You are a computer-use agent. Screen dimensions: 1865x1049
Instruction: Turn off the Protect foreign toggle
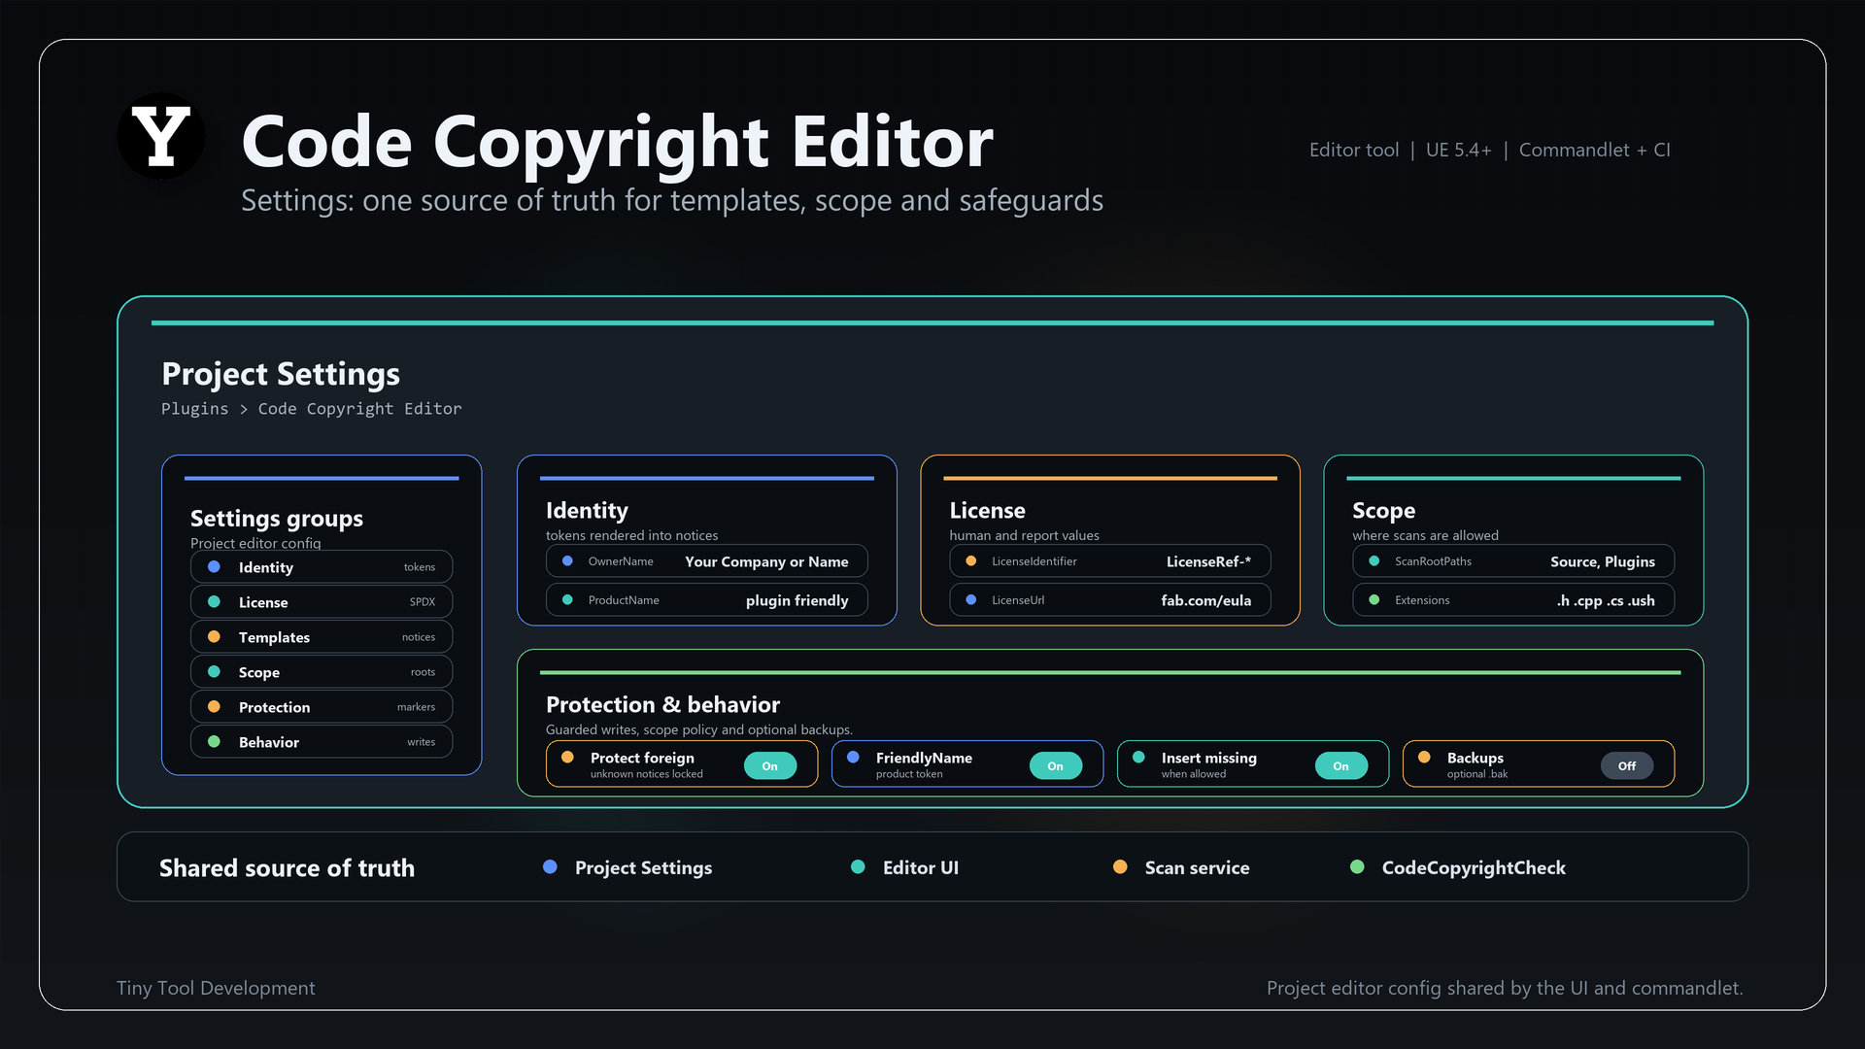pos(770,766)
